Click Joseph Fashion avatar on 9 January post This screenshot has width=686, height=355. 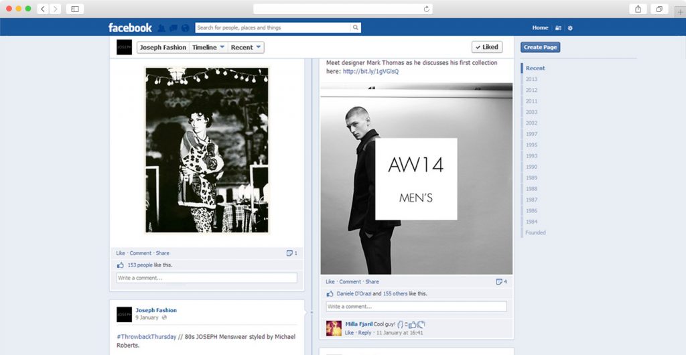124,314
